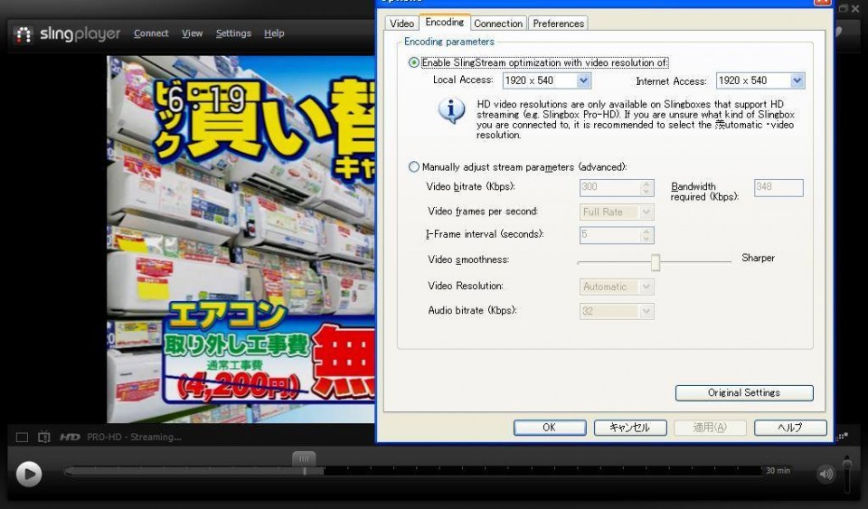
Task: Click the SlingPlayer logo icon
Action: [x=24, y=34]
